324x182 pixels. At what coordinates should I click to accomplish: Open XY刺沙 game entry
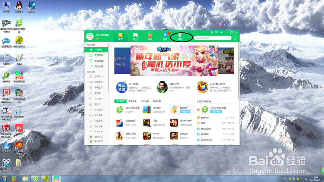coord(154,136)
